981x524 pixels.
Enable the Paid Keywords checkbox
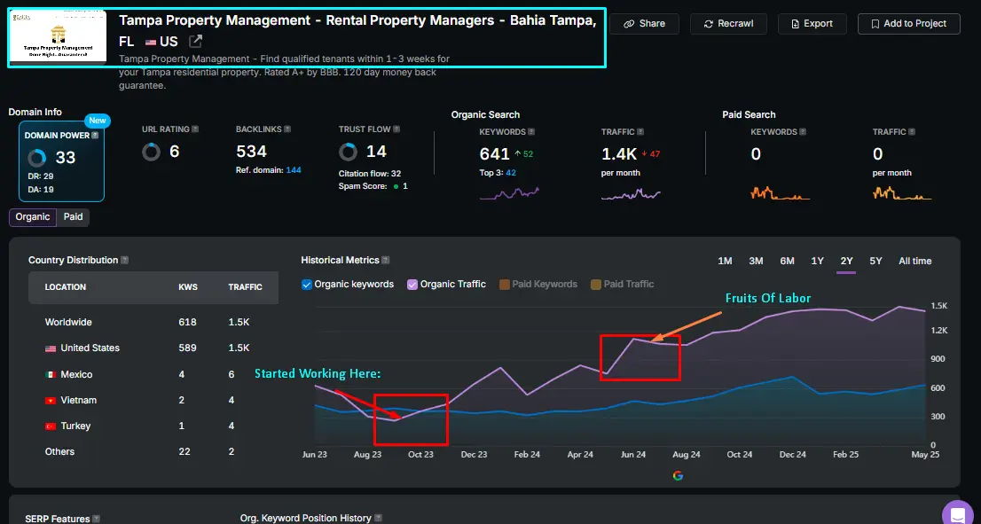[x=505, y=285]
